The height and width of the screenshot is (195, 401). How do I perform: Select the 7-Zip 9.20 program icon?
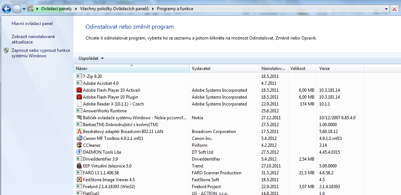79,76
